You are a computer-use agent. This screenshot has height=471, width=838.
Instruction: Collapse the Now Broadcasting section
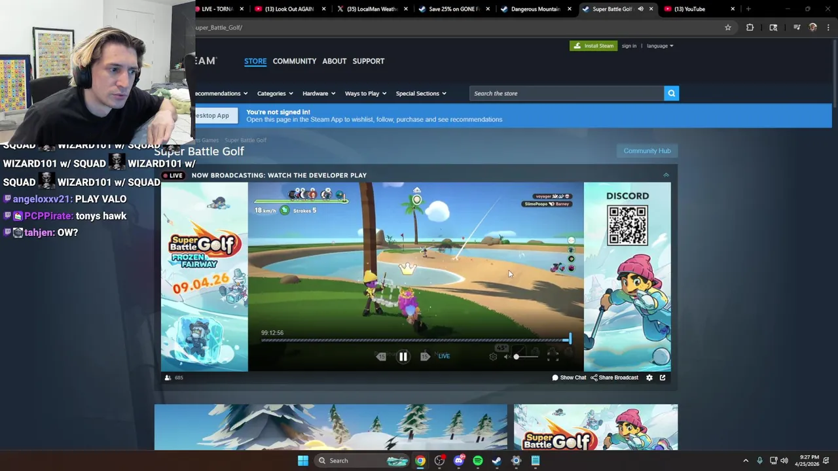pos(666,175)
